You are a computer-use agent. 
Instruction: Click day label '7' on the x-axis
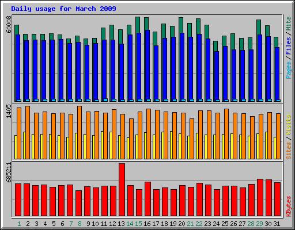pos(71,224)
